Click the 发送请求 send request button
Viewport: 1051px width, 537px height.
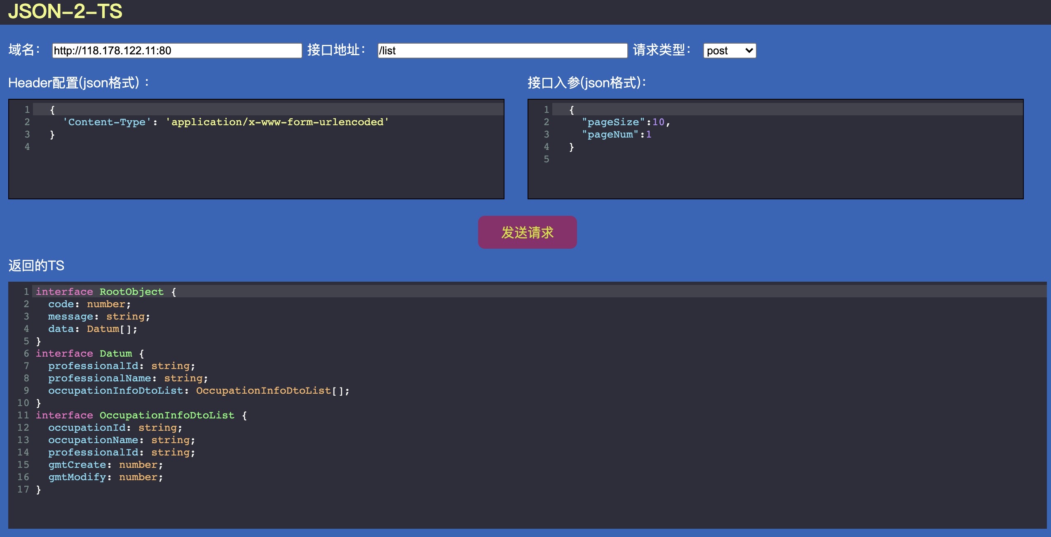pyautogui.click(x=527, y=232)
